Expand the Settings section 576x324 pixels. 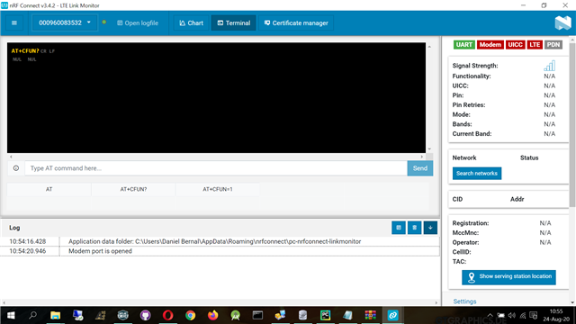(x=464, y=301)
